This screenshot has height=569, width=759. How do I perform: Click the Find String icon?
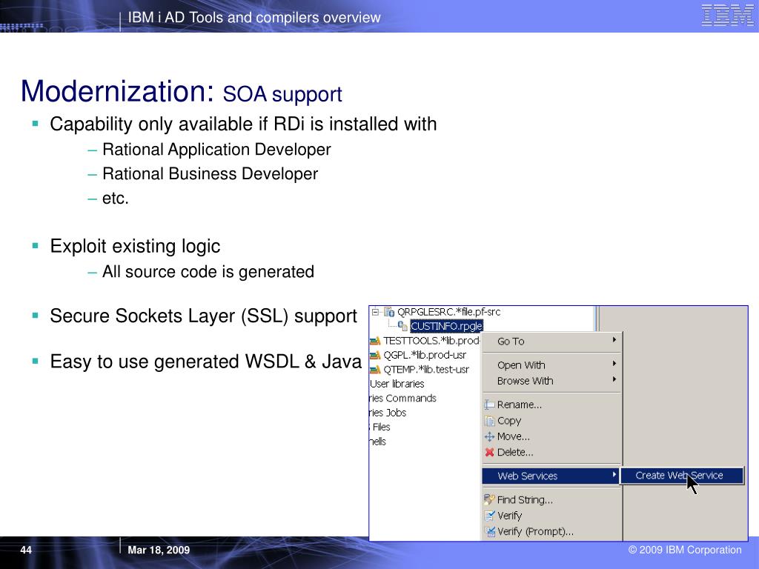489,500
